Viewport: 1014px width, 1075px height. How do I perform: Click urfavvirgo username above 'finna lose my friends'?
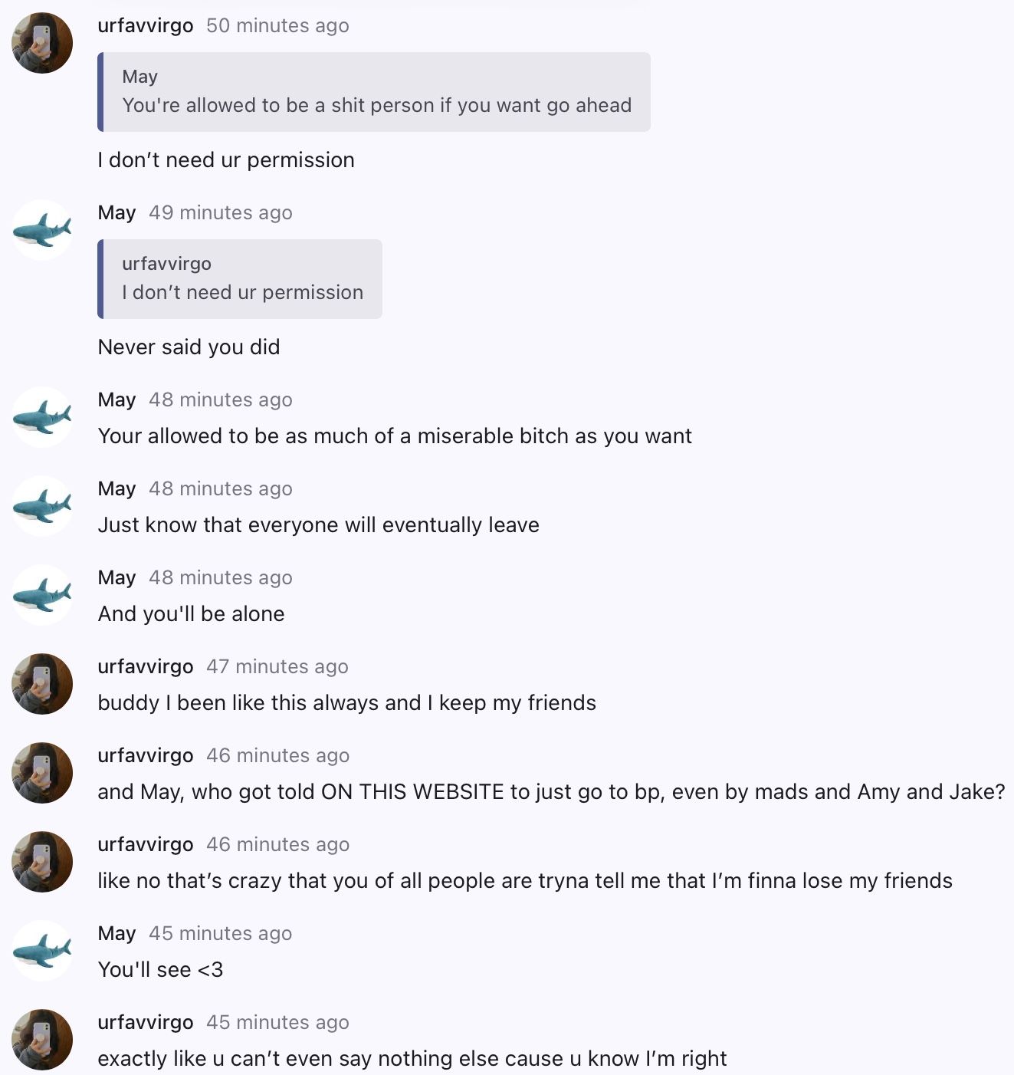[145, 844]
